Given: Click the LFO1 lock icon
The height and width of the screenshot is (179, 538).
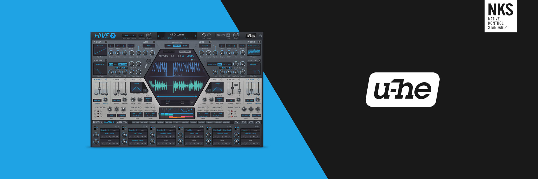Looking at the screenshot, I should 140,79.
